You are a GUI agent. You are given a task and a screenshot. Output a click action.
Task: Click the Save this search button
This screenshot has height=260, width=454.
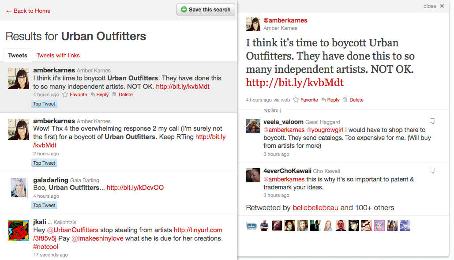click(206, 10)
